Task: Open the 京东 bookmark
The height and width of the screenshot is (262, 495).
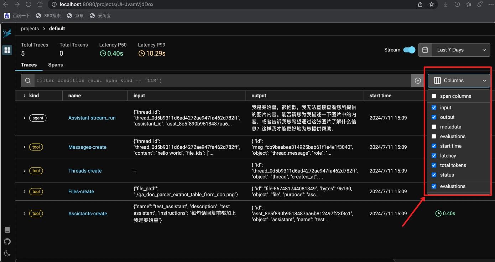Action: 75,16
